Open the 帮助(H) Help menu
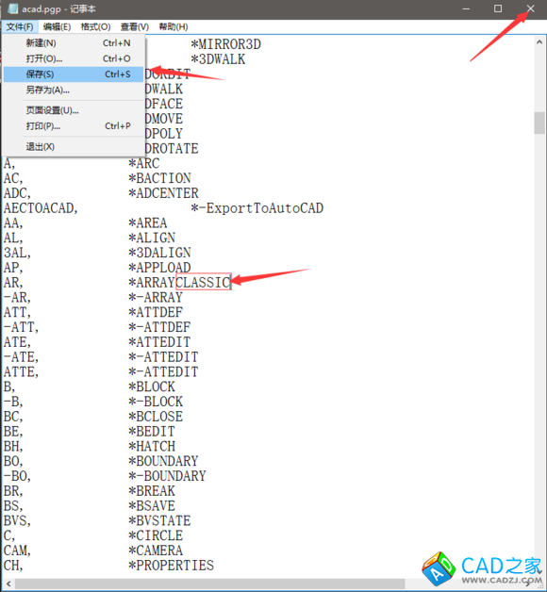547x592 pixels. coord(174,26)
